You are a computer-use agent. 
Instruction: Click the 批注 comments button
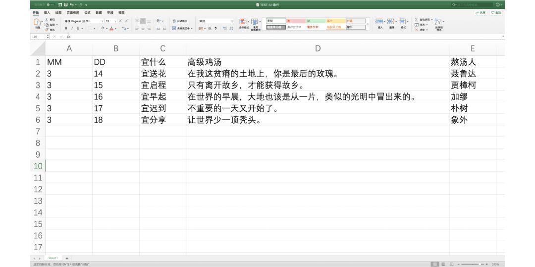click(497, 12)
